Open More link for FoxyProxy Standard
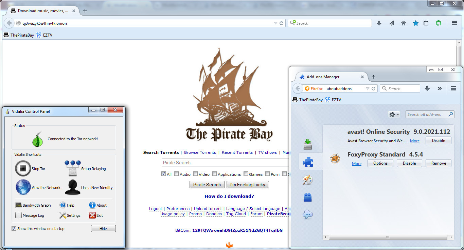Image resolution: width=464 pixels, height=250 pixels. point(357,163)
